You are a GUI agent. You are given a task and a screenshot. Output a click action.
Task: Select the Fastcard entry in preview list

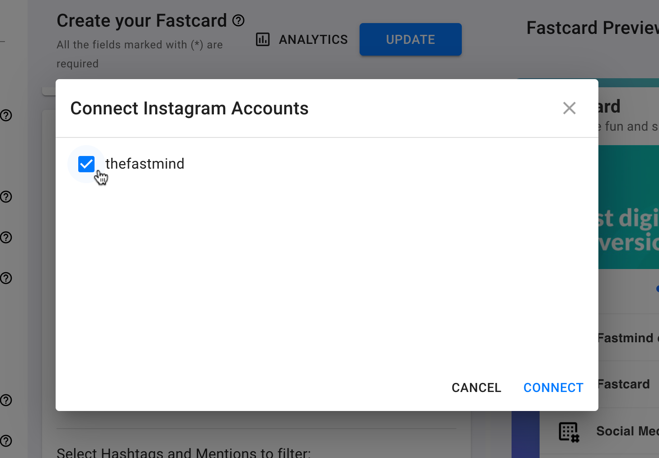(624, 384)
